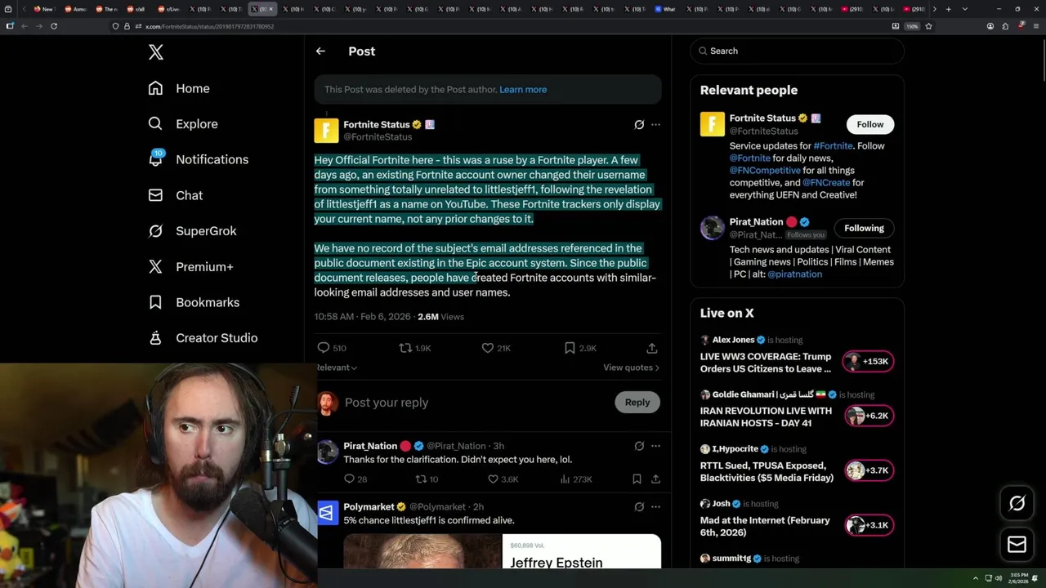1046x588 pixels.
Task: Open Fortnite Status avatar on the post
Action: pyautogui.click(x=326, y=131)
